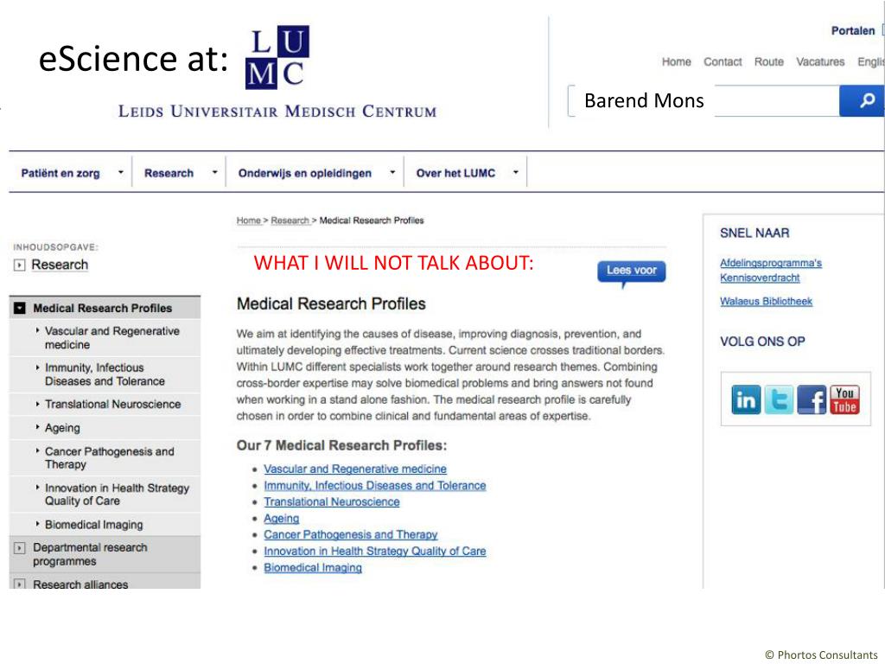Select Immunity, Infectious Diseases sidebar item
The image size is (885, 664).
click(x=105, y=374)
